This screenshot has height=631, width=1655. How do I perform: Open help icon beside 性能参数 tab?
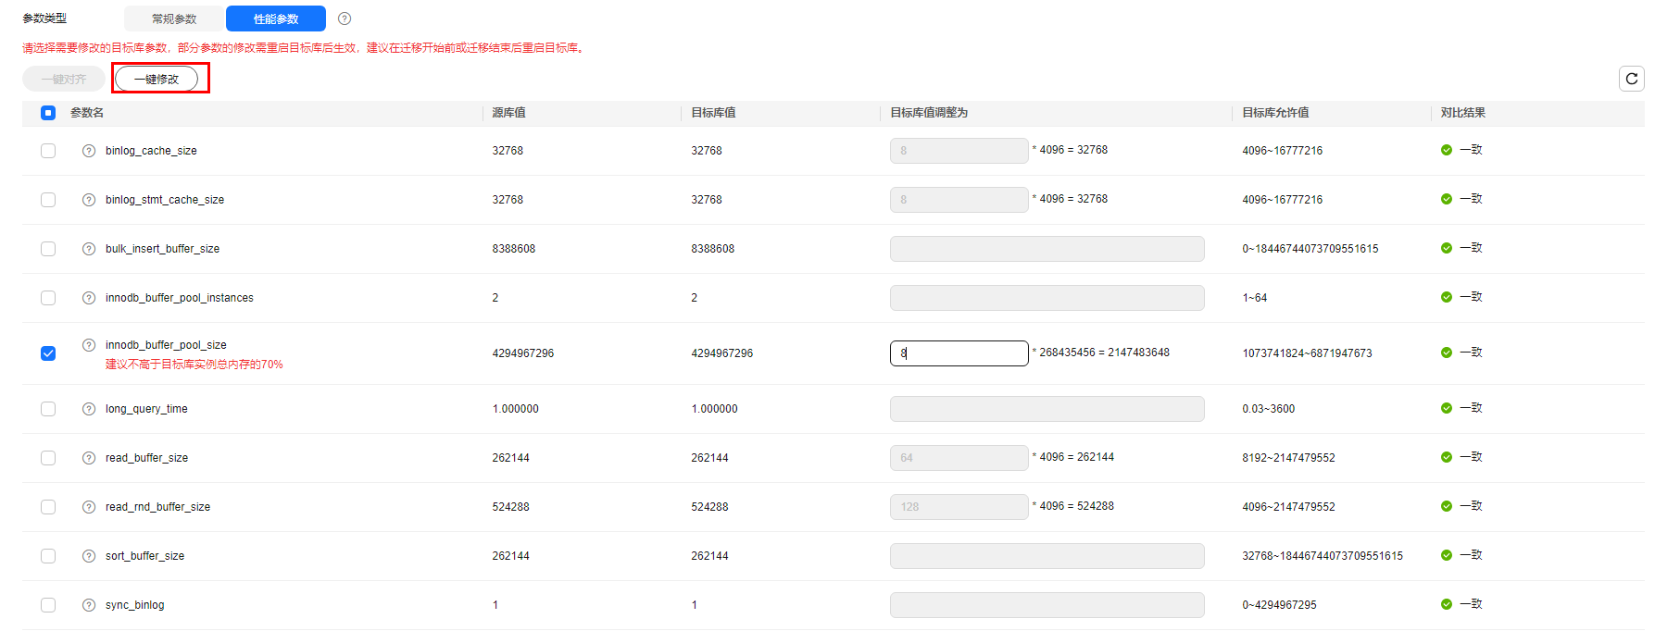(345, 19)
